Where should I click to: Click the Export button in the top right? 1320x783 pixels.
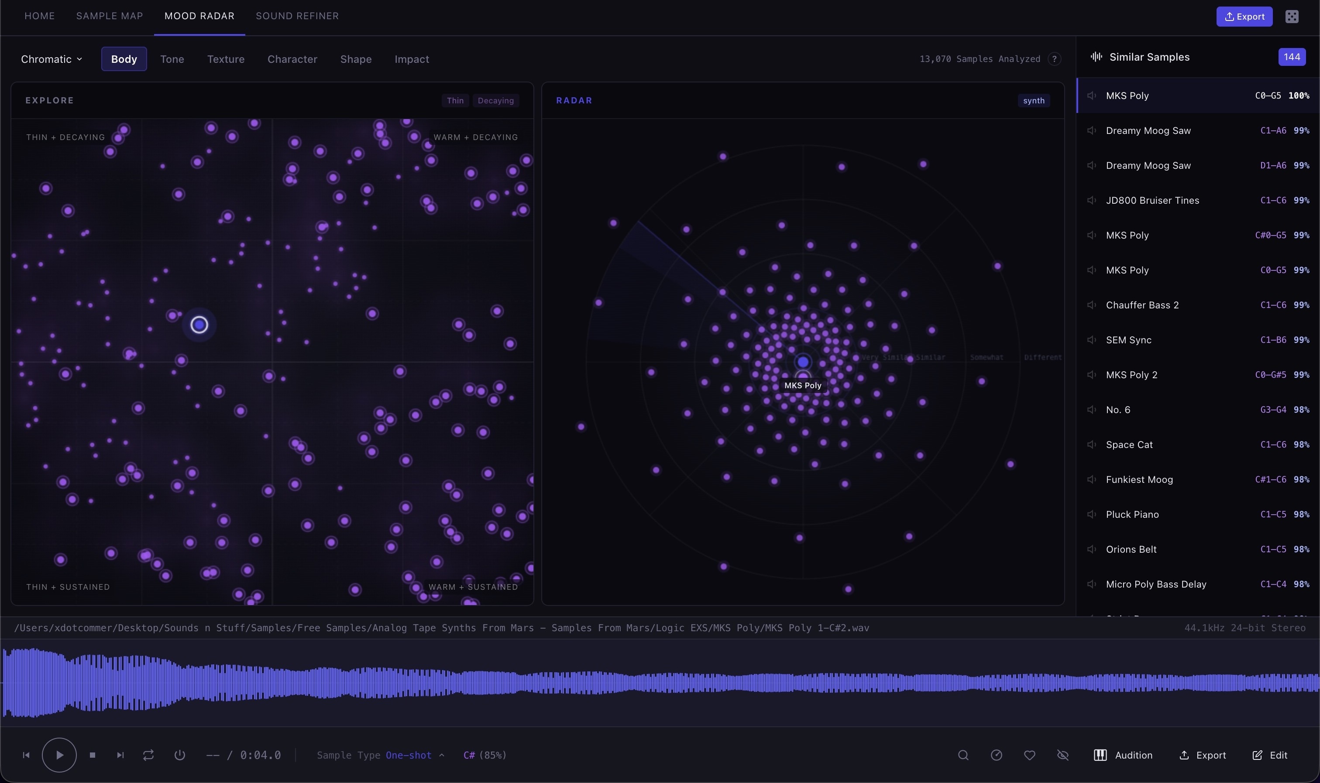click(x=1244, y=16)
